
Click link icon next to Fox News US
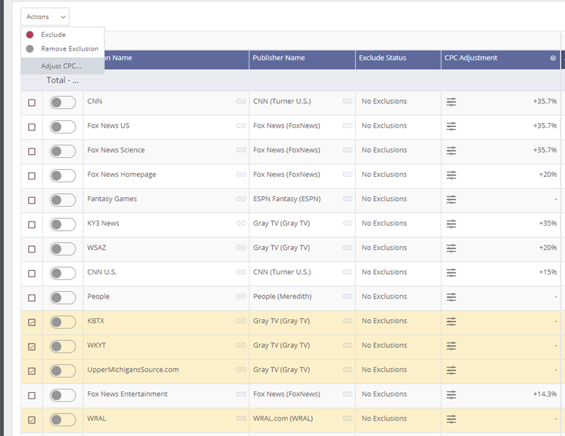click(x=241, y=126)
